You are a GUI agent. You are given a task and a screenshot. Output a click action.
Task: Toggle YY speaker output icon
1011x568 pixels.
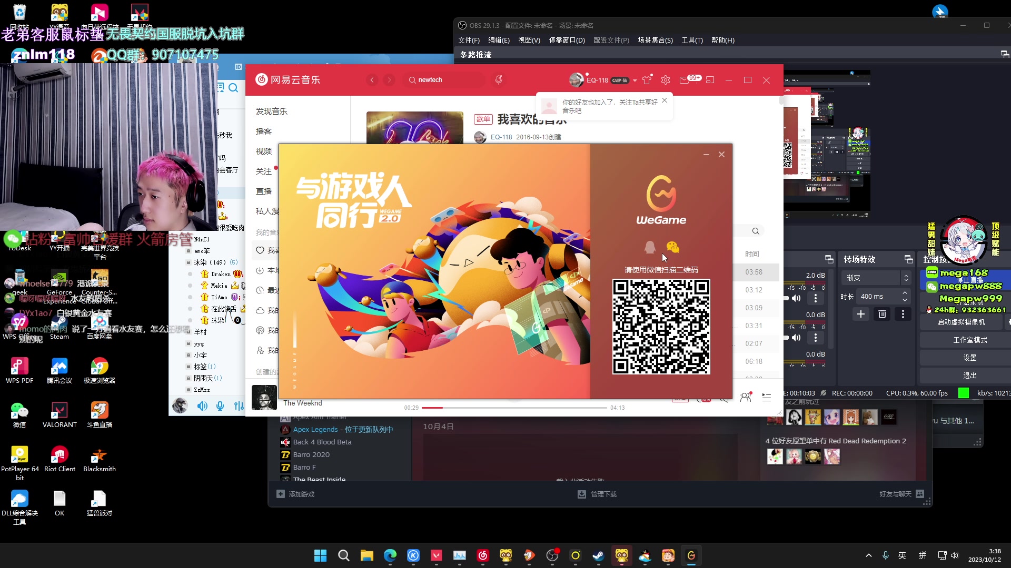pyautogui.click(x=202, y=406)
